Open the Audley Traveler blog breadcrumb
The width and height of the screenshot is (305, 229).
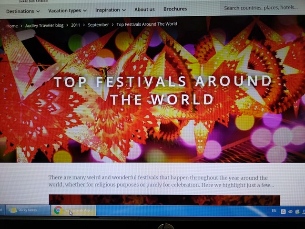tap(44, 26)
